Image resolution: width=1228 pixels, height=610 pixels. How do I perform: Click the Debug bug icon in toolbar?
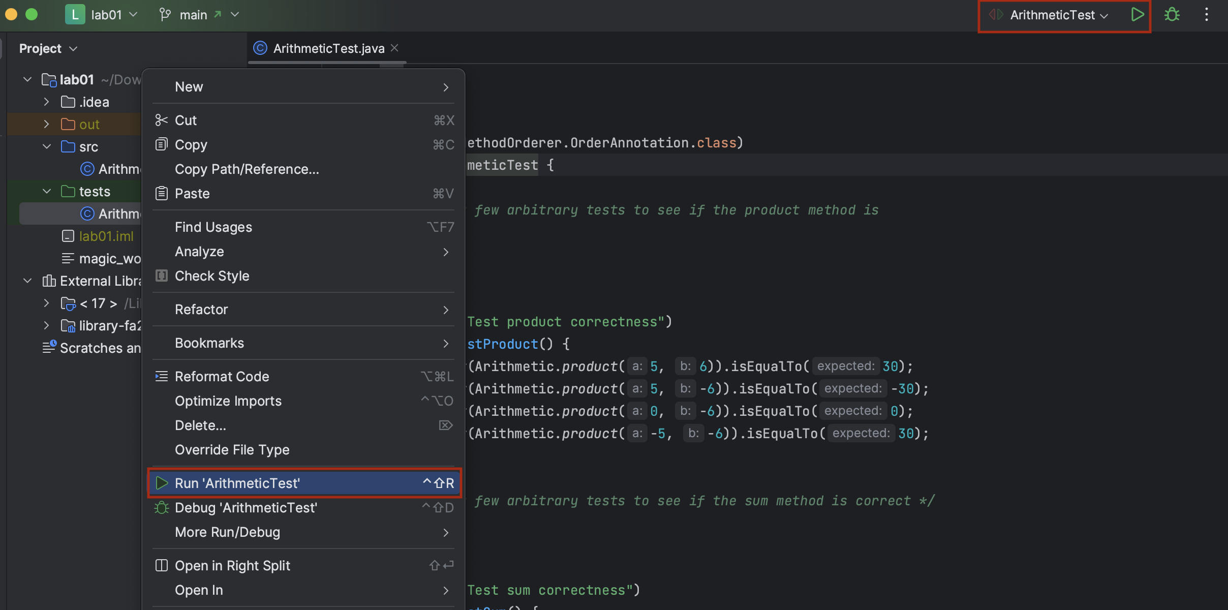[1172, 15]
